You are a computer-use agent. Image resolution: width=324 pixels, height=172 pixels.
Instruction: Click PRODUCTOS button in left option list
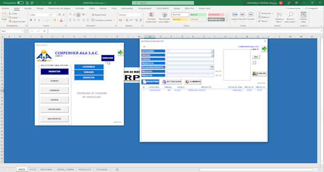pyautogui.click(x=54, y=71)
